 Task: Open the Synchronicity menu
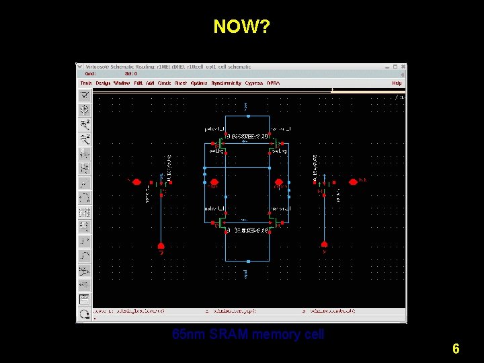click(x=227, y=83)
